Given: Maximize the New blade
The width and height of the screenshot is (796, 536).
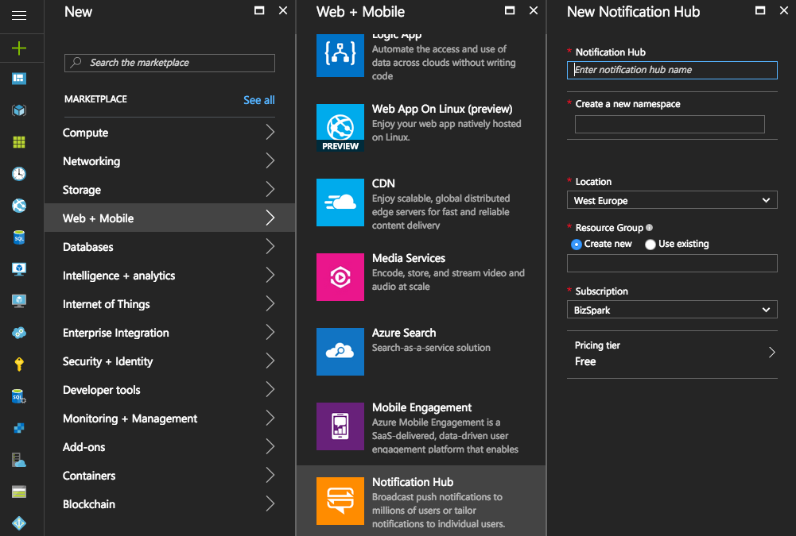Looking at the screenshot, I should tap(259, 10).
